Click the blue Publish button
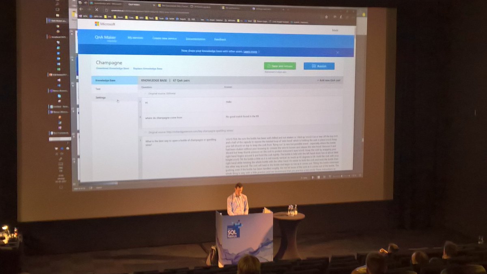This screenshot has width=487, height=274. (x=319, y=66)
